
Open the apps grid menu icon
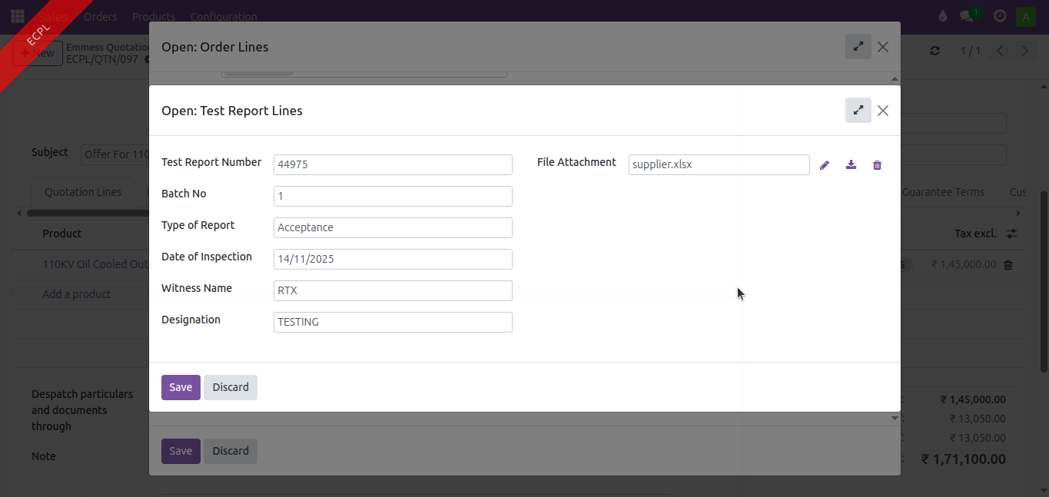click(18, 16)
